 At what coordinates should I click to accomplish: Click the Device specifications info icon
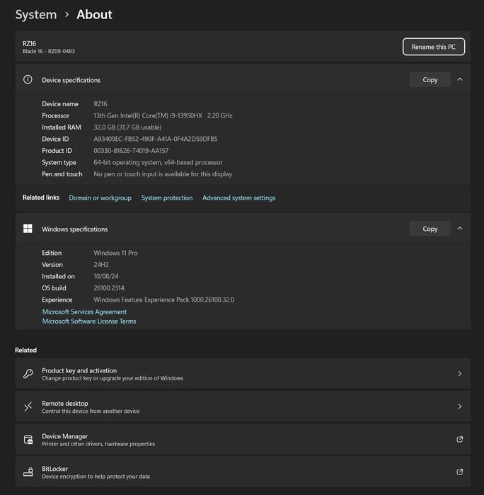click(x=28, y=80)
